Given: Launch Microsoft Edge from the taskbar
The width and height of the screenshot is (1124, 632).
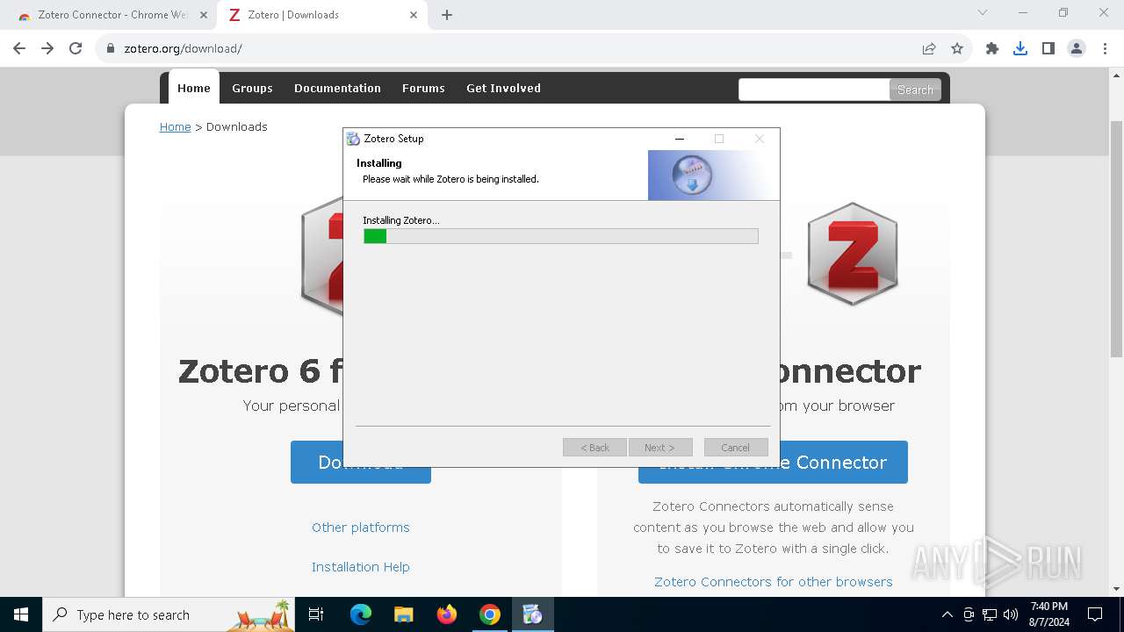Looking at the screenshot, I should (361, 614).
